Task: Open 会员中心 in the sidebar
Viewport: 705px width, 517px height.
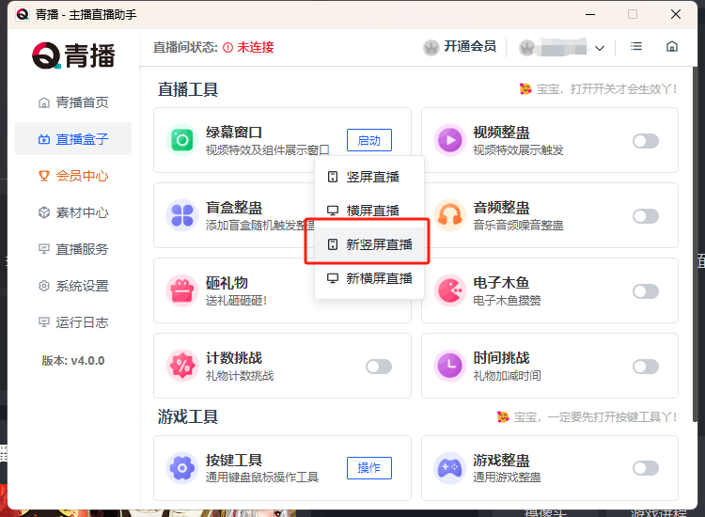Action: click(x=73, y=176)
